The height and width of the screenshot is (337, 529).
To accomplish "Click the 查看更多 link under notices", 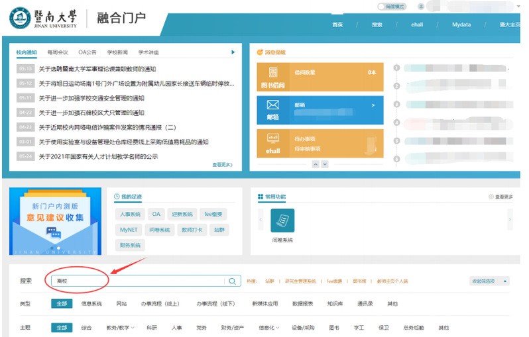I will [x=222, y=164].
